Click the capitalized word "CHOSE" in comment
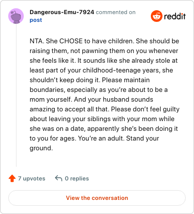 71,41
